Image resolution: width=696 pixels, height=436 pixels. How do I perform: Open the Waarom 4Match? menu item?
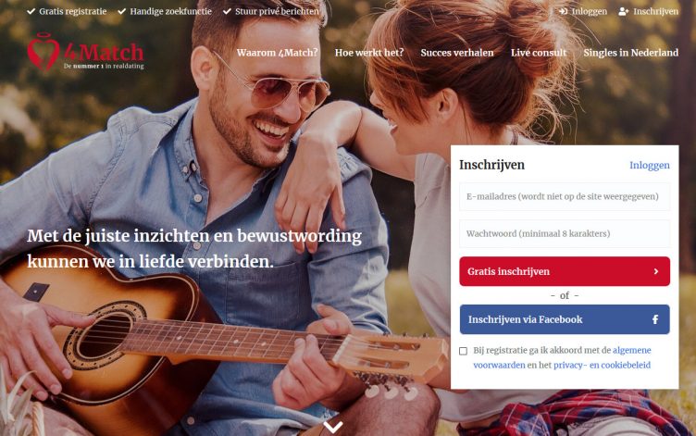click(x=278, y=53)
